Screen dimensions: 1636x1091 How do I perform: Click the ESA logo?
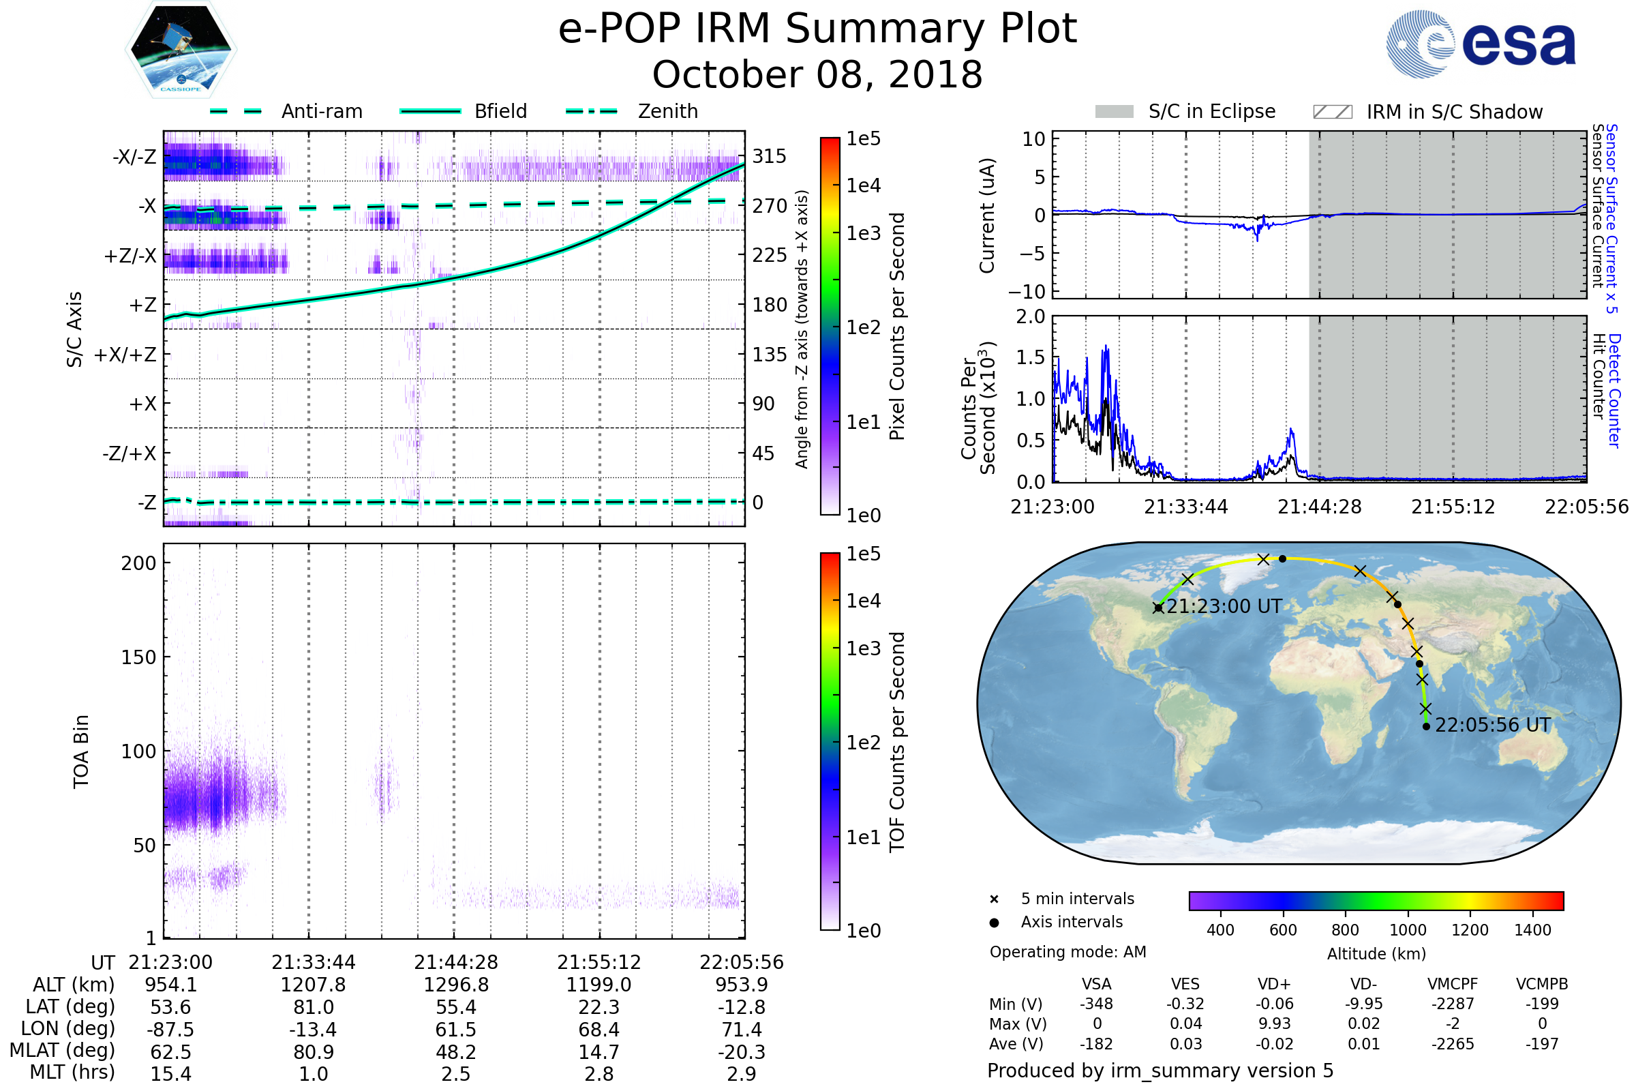(1481, 44)
